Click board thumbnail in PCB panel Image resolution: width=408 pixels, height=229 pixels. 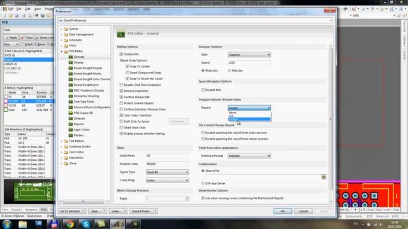(29, 192)
